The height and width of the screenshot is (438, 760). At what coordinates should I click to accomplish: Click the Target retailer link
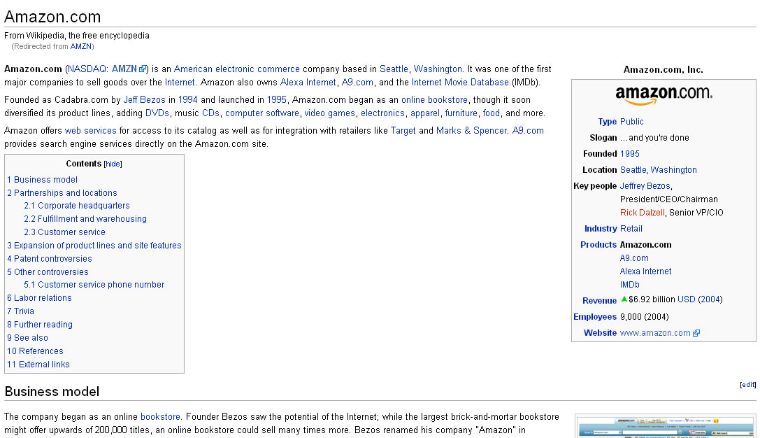click(403, 130)
